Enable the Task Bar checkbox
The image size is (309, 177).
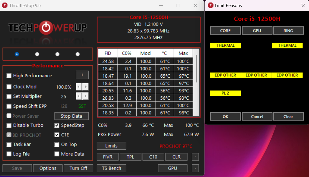tap(9, 144)
